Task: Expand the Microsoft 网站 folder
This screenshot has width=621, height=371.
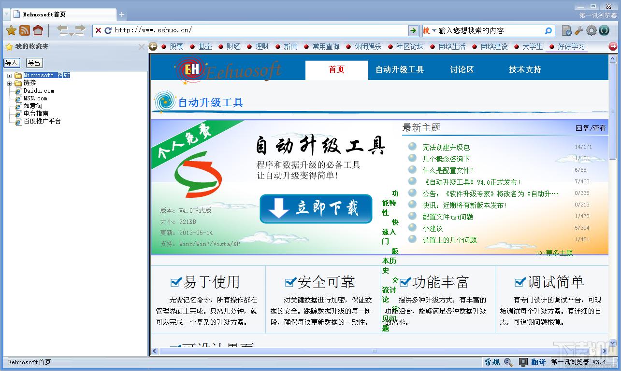Action: click(x=9, y=75)
